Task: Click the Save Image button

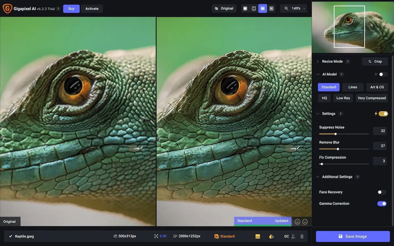Action: (352, 236)
